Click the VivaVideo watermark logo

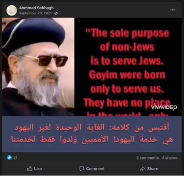164,107
